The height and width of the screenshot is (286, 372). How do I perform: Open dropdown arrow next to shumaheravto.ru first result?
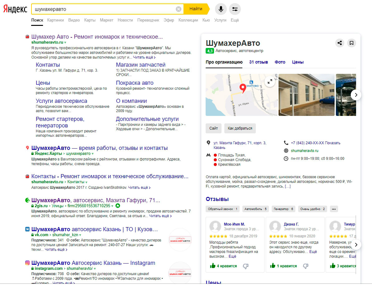pos(65,42)
